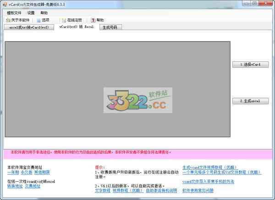Screen dimensions: 275x200
Task: Select the vCard(vcf) 转 Excel tab
Action: pyautogui.click(x=77, y=27)
